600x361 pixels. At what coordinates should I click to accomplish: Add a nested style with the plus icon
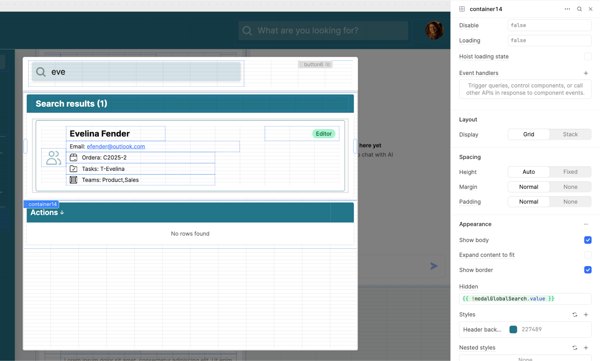coord(586,348)
